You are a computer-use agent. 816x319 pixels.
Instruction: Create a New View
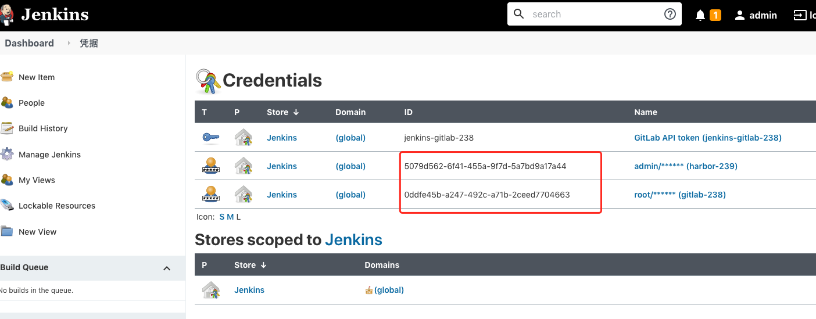(37, 232)
